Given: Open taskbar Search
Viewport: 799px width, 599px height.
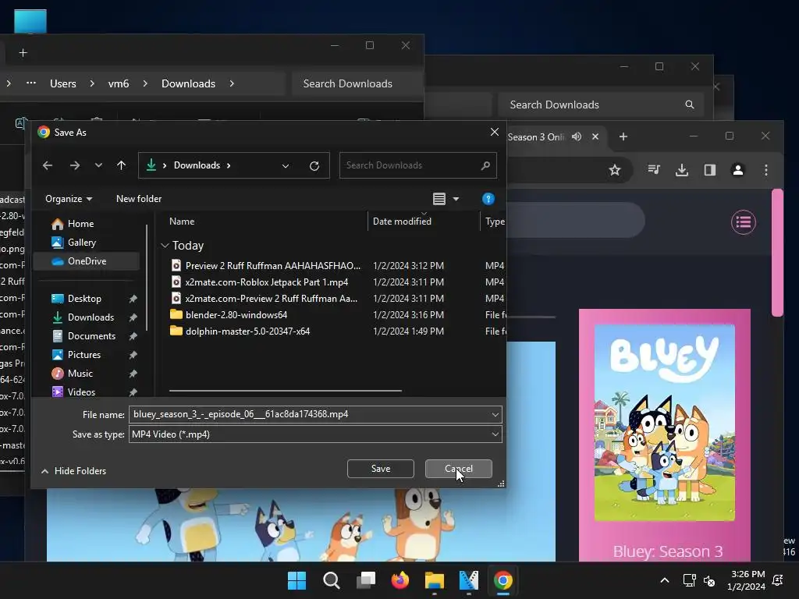Looking at the screenshot, I should (x=331, y=580).
